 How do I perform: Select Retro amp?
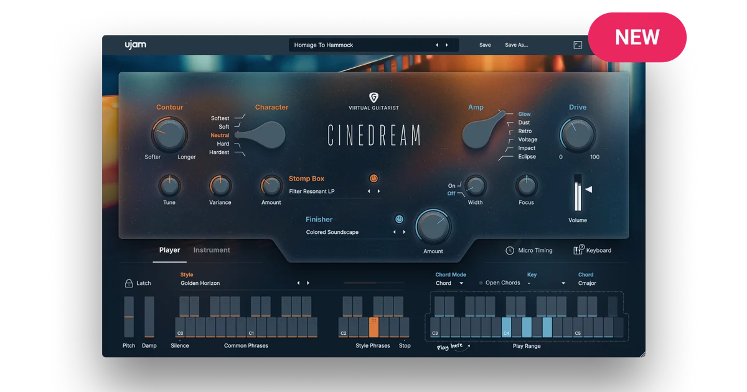[525, 131]
